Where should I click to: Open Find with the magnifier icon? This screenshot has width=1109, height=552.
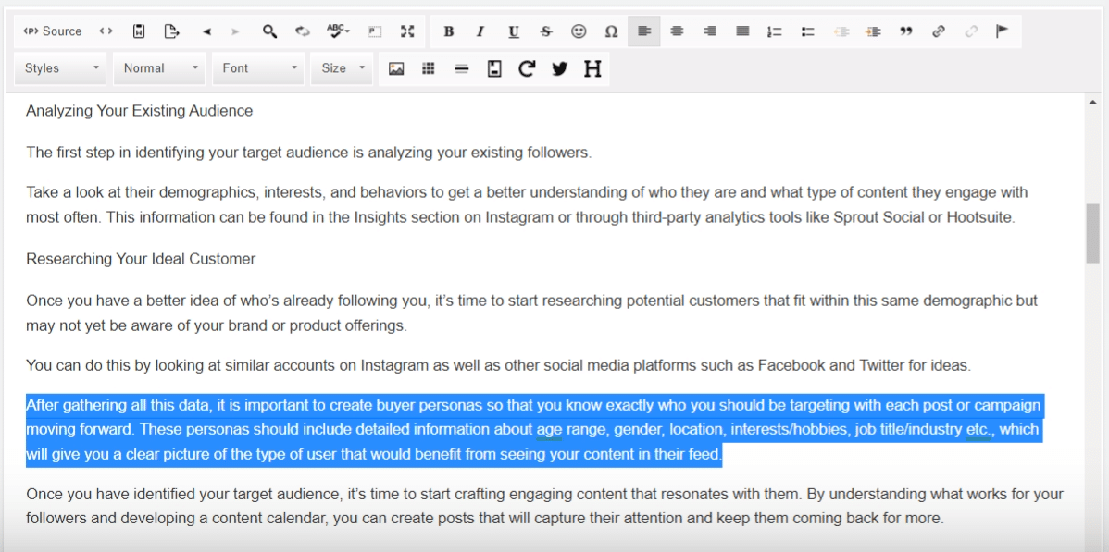(x=269, y=31)
